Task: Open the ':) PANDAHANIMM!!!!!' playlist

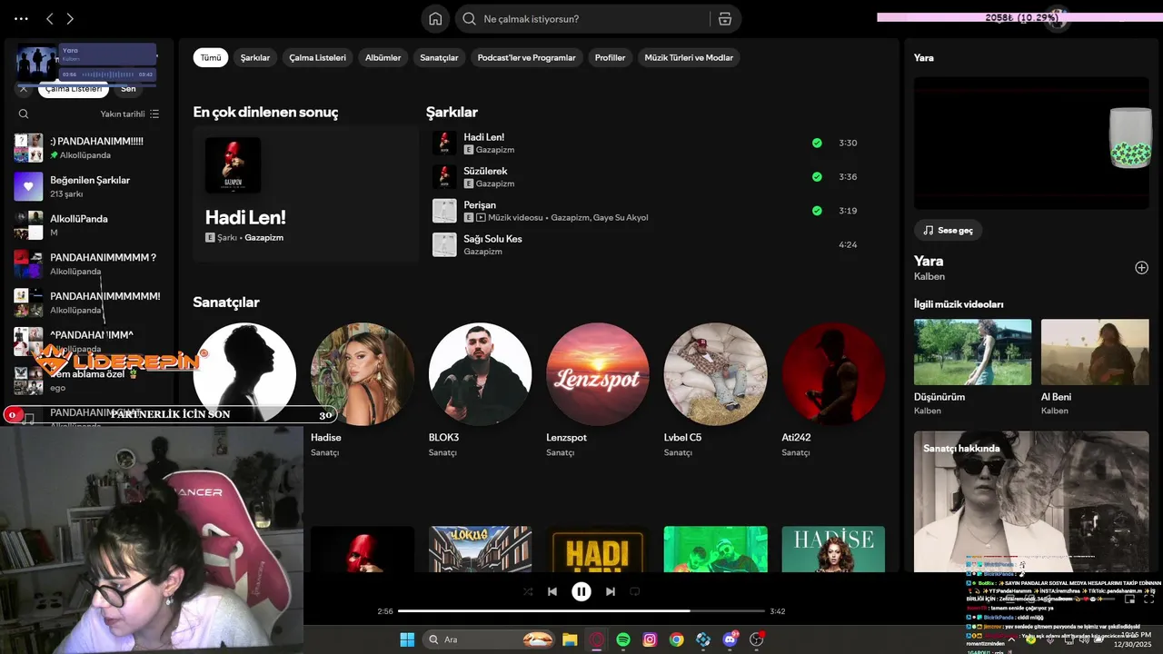Action: click(x=89, y=147)
